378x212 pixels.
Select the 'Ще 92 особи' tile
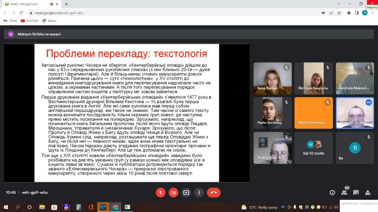[314, 148]
